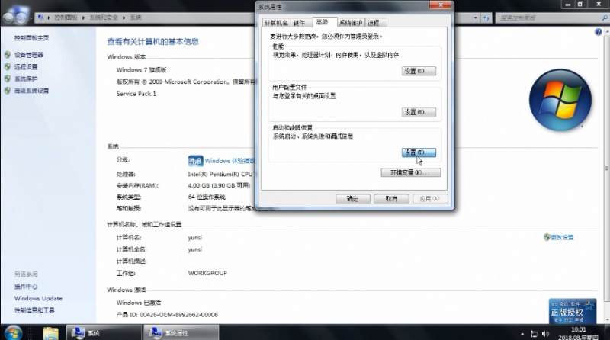Open File Explorer from taskbar

[50, 333]
